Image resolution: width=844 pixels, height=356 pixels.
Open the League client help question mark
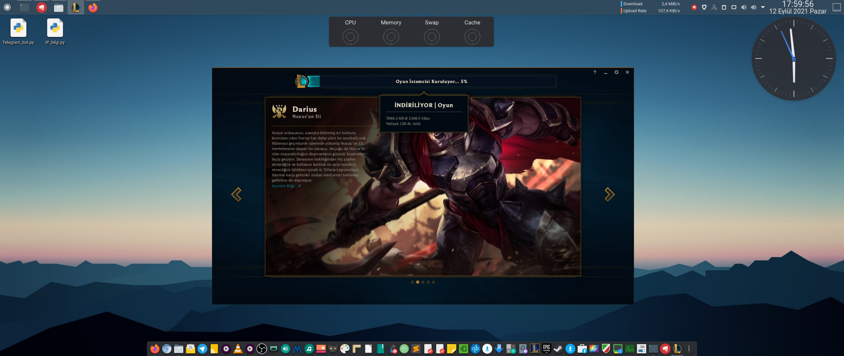[x=595, y=73]
